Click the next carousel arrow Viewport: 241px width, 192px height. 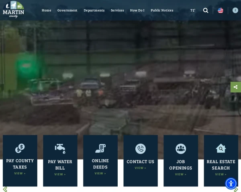click(236, 190)
